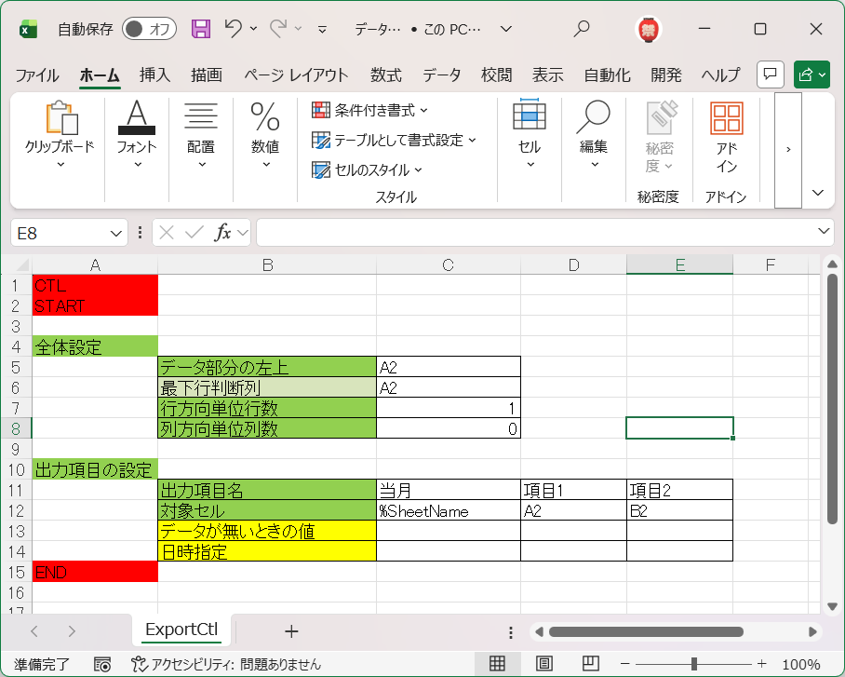Click the Name Box showing E8
Image resolution: width=845 pixels, height=677 pixels.
click(x=60, y=233)
